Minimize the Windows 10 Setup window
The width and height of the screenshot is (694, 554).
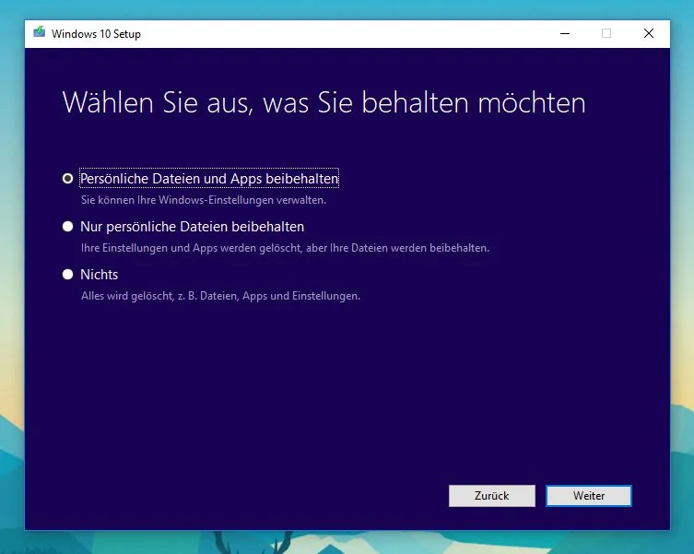pos(565,34)
